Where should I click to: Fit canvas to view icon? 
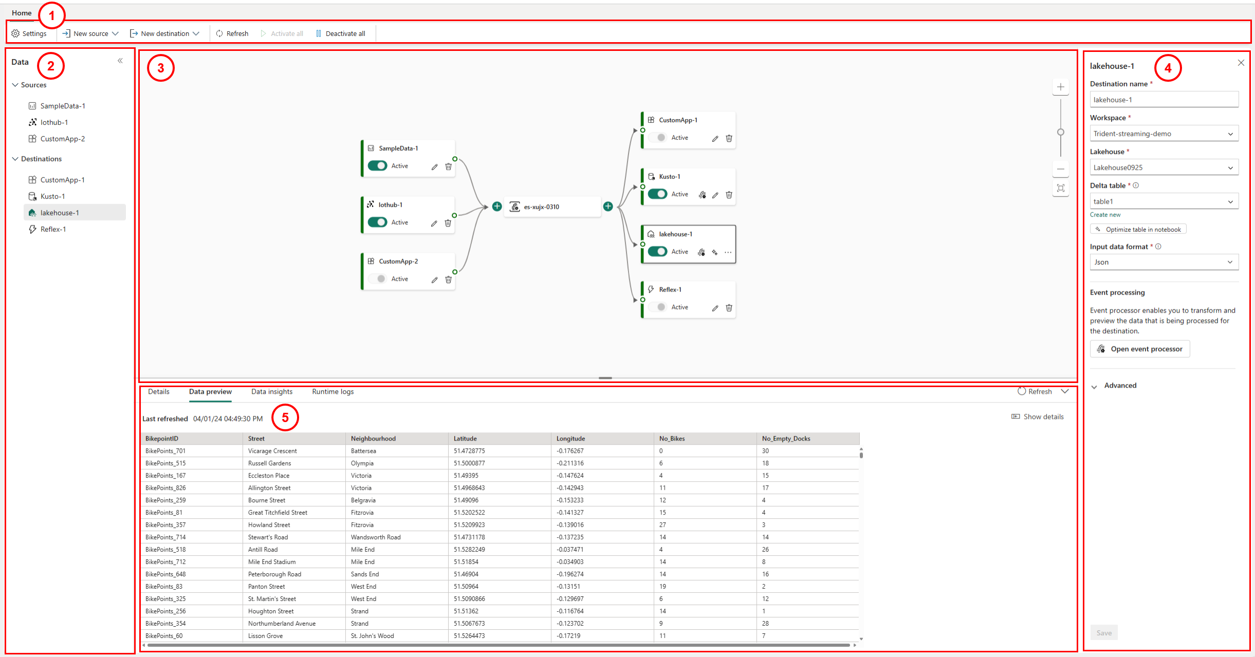(x=1061, y=188)
